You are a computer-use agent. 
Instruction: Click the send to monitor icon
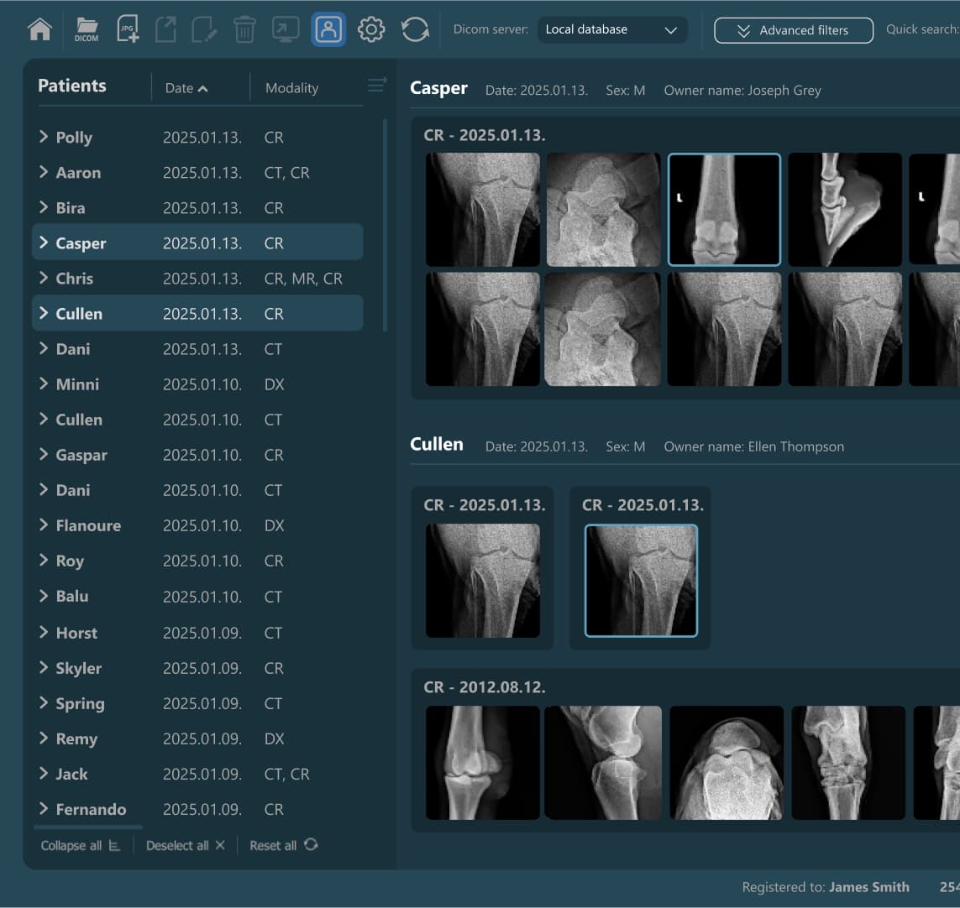[286, 29]
